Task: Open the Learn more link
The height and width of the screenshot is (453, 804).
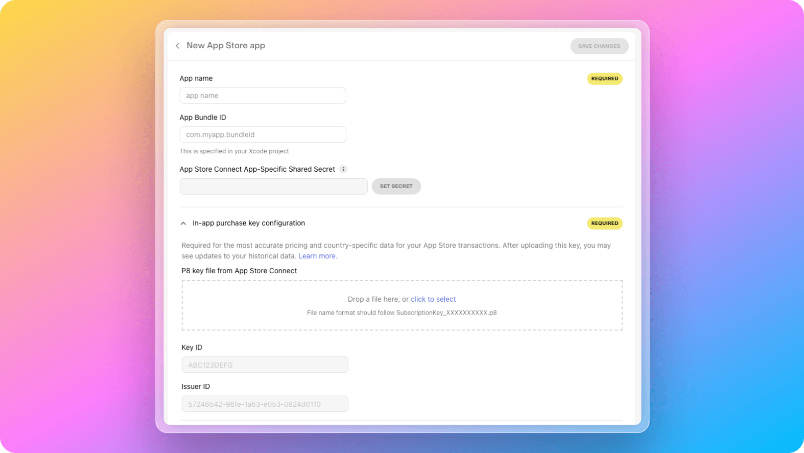Action: (318, 256)
